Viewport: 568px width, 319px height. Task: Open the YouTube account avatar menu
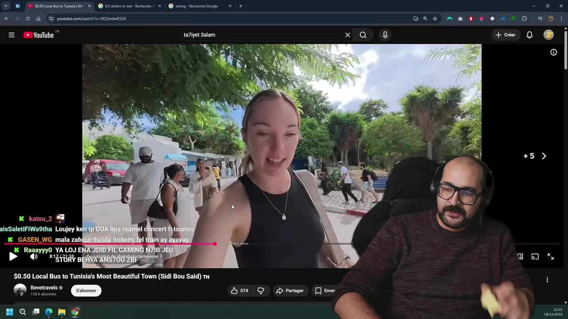click(x=548, y=35)
